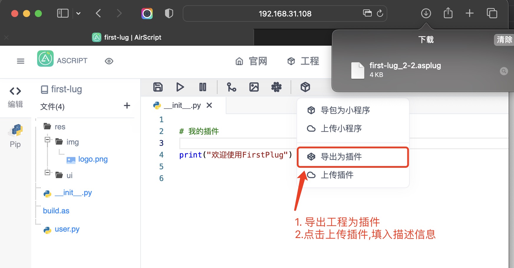Click the 清除 button in downloads popover

click(504, 40)
